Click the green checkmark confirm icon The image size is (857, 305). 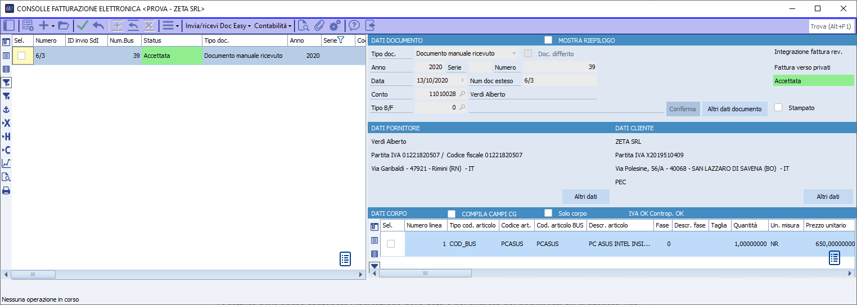(x=83, y=25)
